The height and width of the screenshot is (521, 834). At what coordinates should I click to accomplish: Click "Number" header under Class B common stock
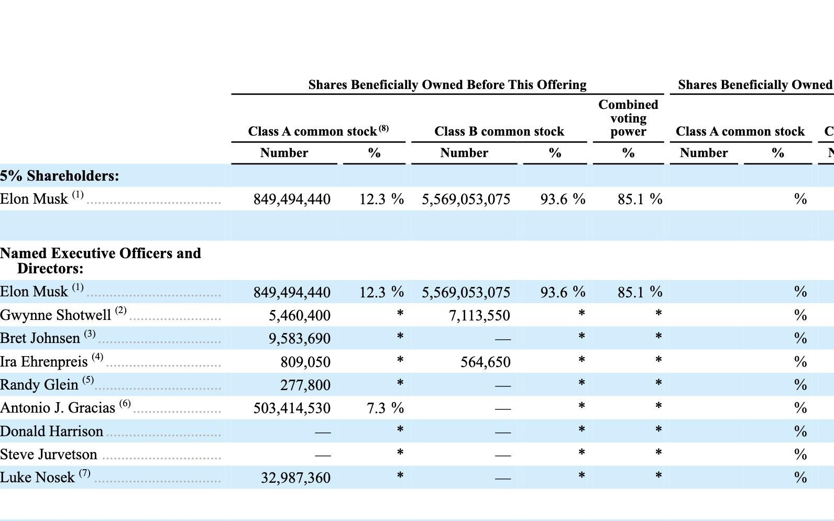click(464, 153)
